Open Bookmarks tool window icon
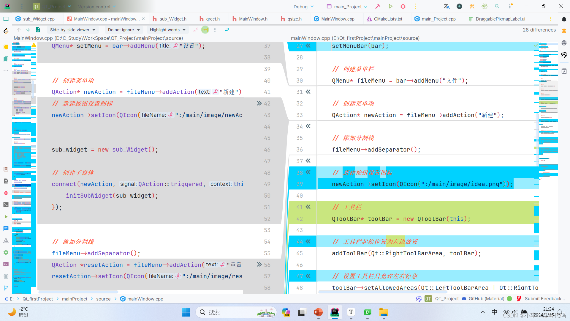Image resolution: width=570 pixels, height=321 pixels. 6,59
